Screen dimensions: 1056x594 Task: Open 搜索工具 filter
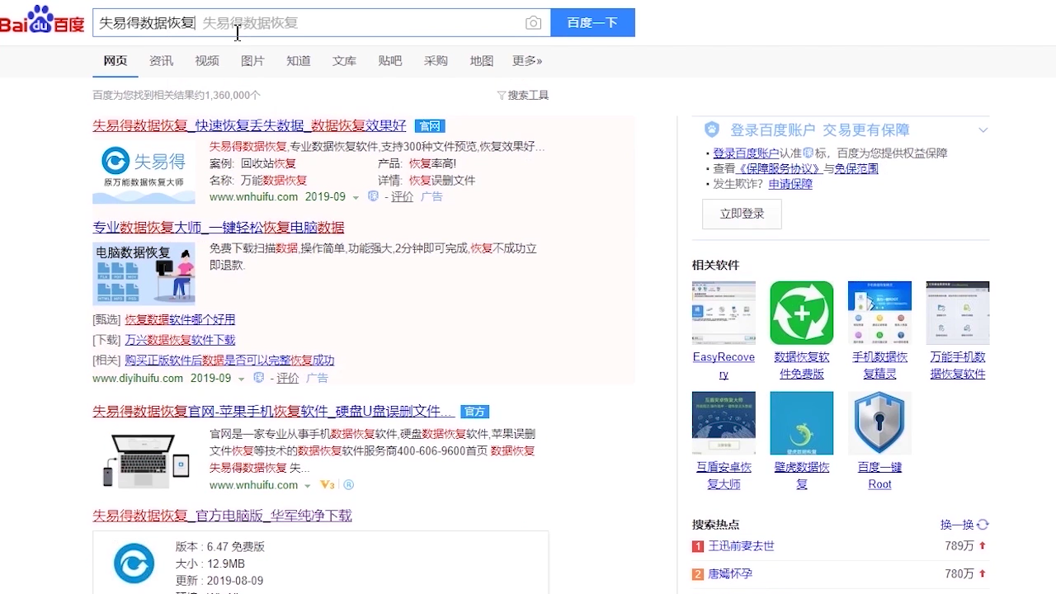pos(523,96)
